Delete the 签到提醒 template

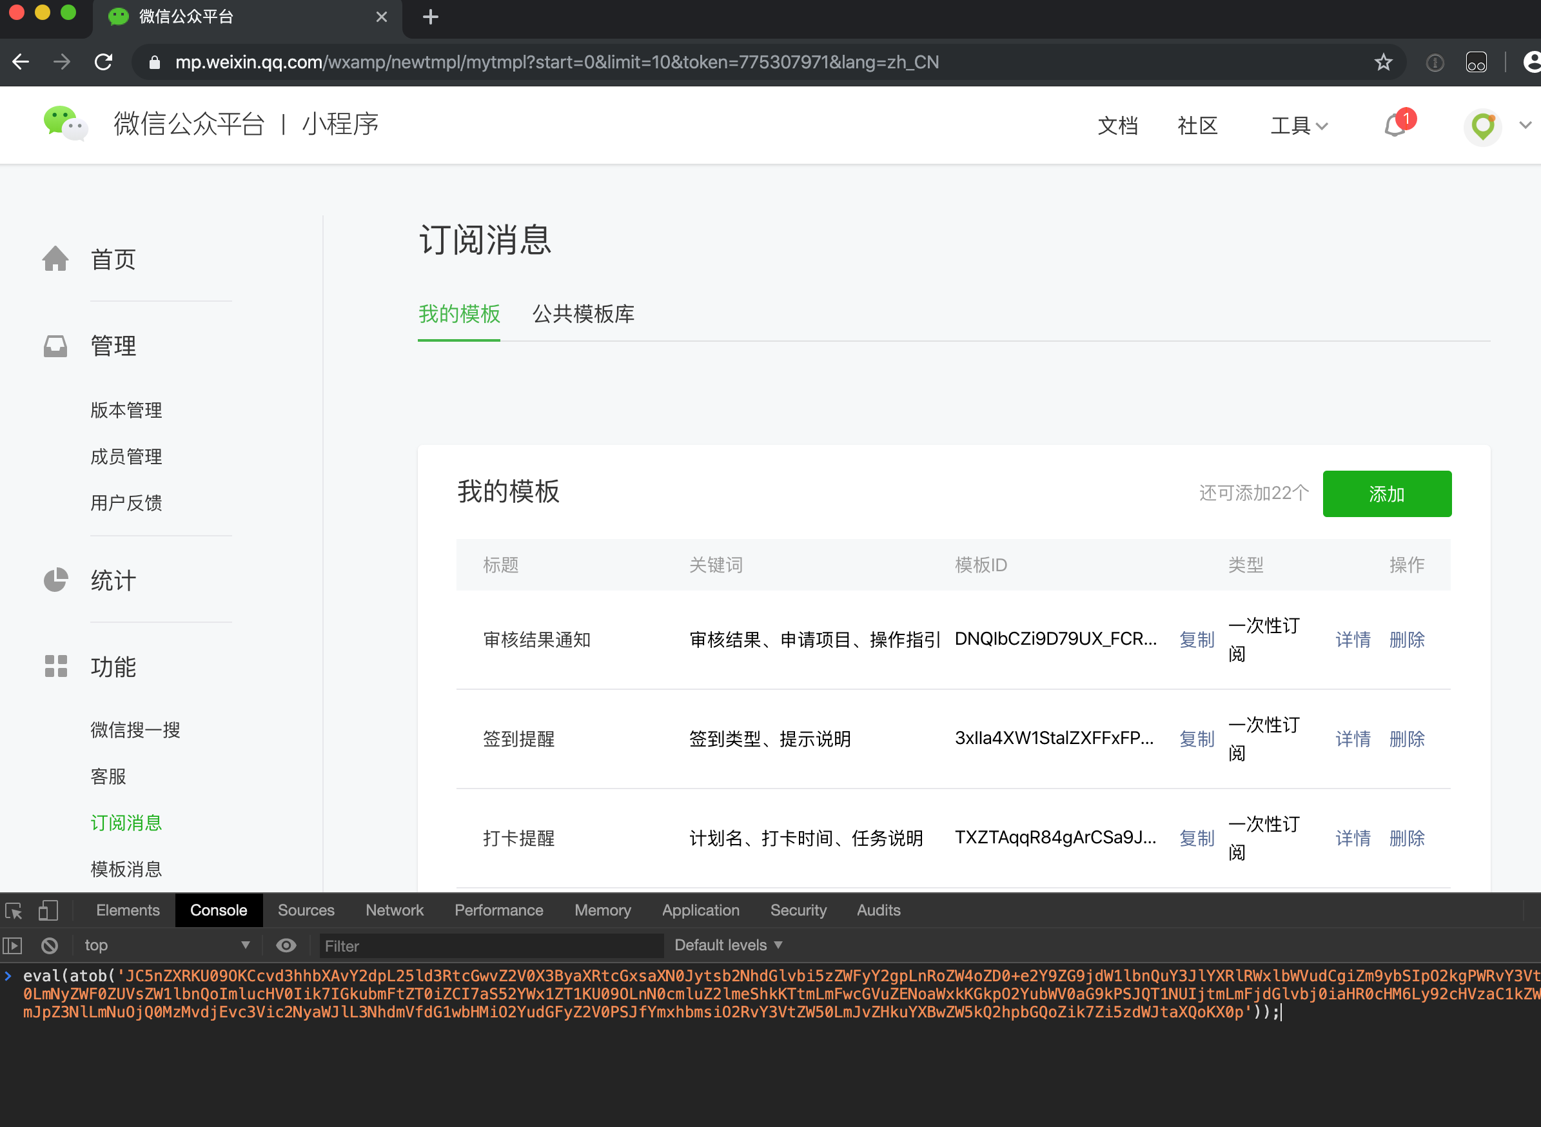tap(1407, 739)
